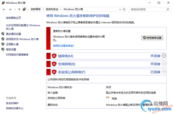Click 未连接 status of 域网络

(155, 56)
